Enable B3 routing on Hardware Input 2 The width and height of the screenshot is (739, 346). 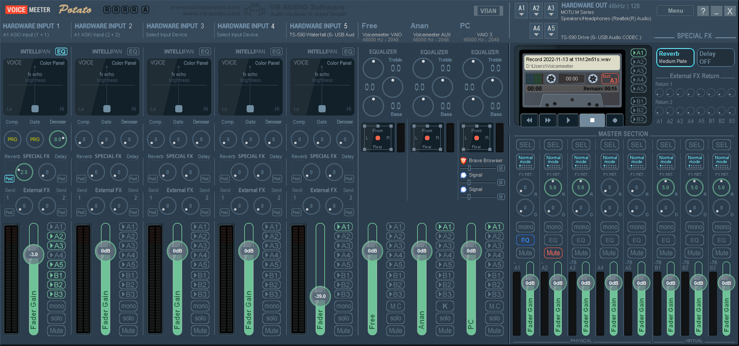128,294
